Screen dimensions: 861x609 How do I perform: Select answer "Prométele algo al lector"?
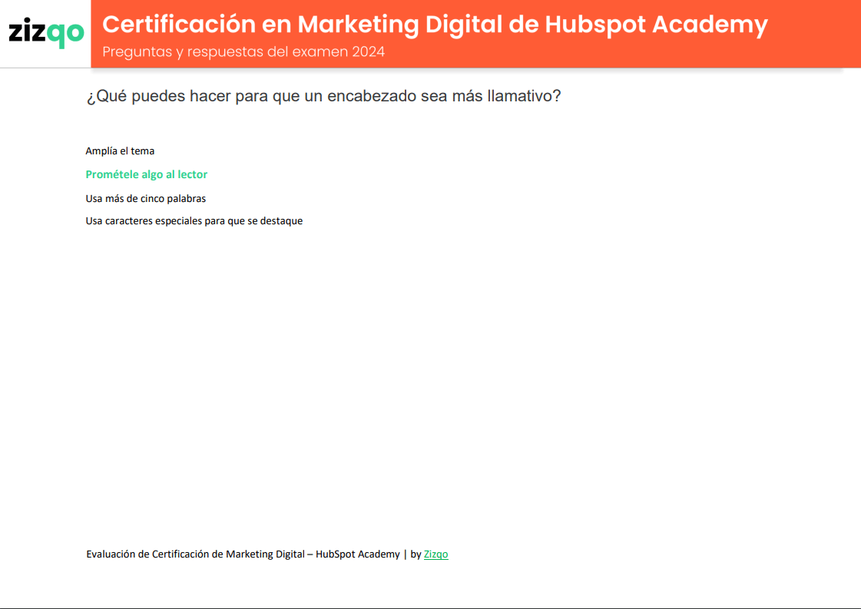point(146,174)
